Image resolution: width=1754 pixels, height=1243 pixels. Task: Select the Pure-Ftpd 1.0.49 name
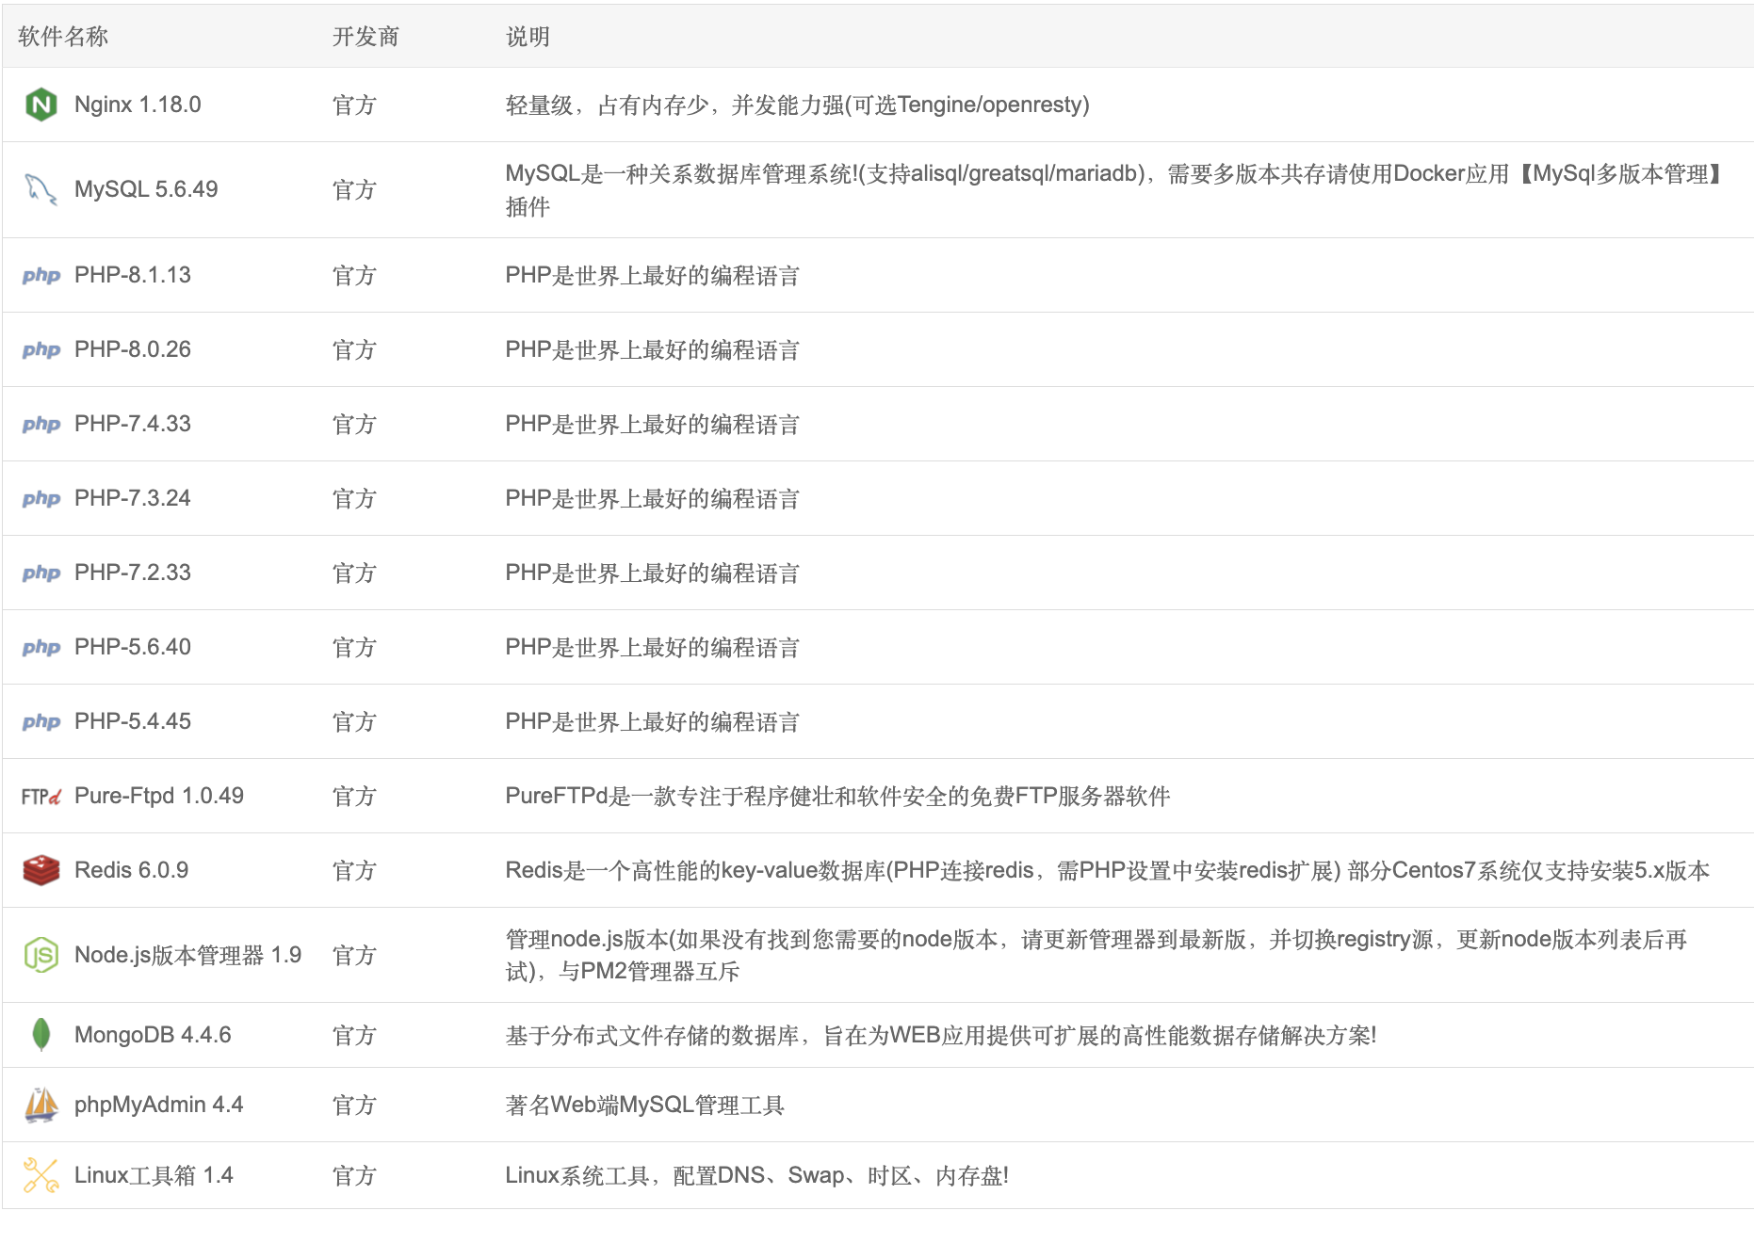pyautogui.click(x=159, y=796)
